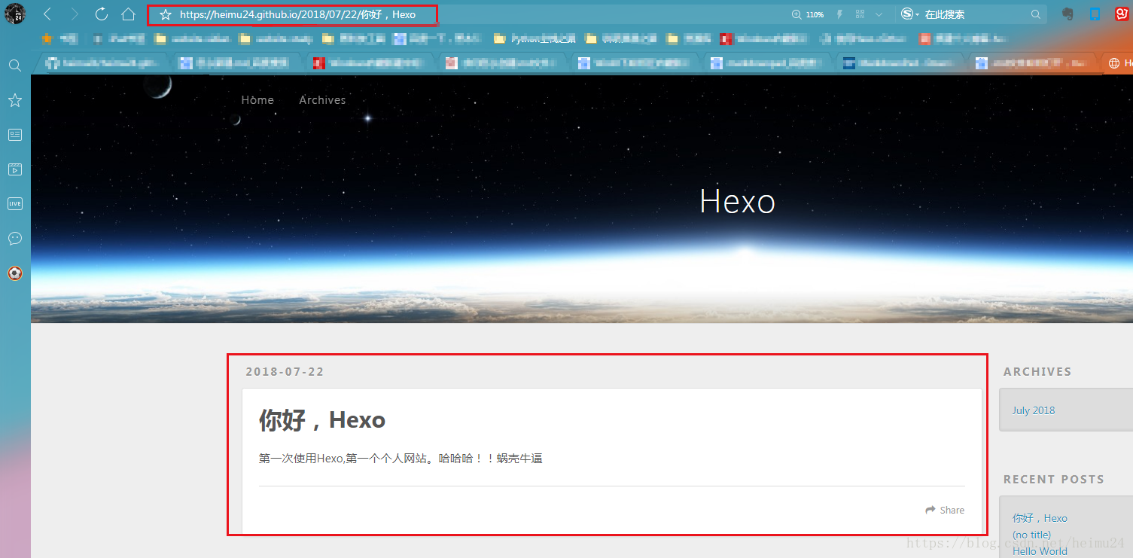Viewport: 1133px width, 558px height.
Task: Expand the address bar dropdown chevron
Action: [x=879, y=14]
